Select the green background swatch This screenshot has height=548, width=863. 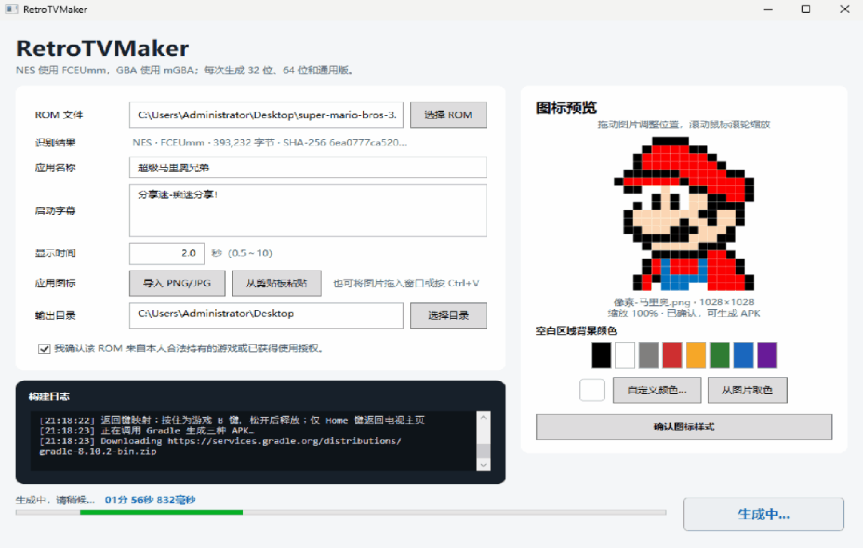pos(720,355)
